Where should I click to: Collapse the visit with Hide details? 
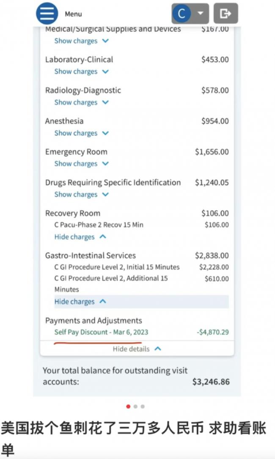click(137, 349)
